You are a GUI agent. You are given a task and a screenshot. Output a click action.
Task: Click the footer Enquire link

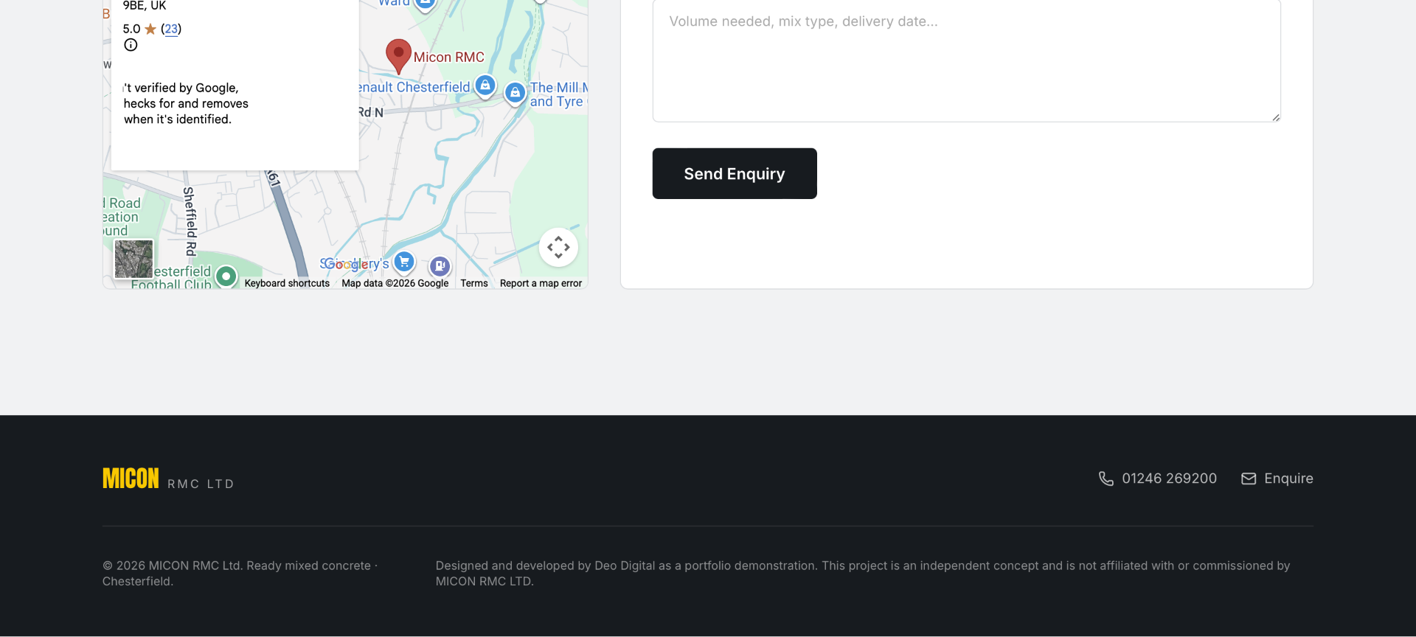(1288, 478)
